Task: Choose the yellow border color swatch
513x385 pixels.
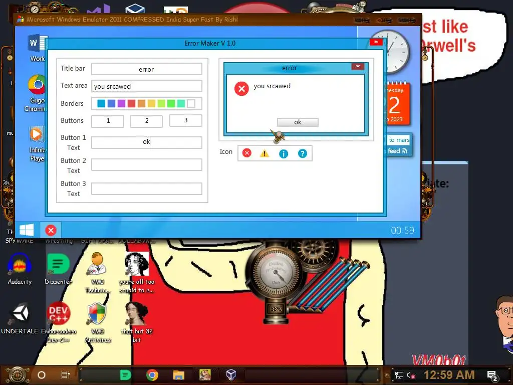Action: pos(151,103)
